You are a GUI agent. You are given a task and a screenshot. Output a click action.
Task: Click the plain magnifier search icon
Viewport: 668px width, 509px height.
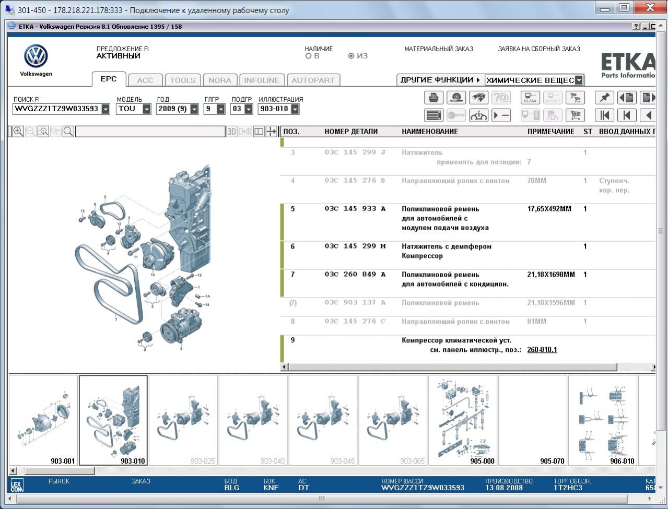(68, 132)
